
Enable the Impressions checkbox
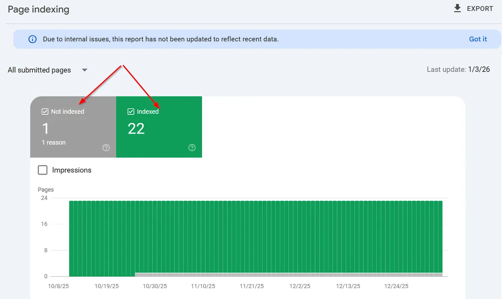click(x=43, y=170)
